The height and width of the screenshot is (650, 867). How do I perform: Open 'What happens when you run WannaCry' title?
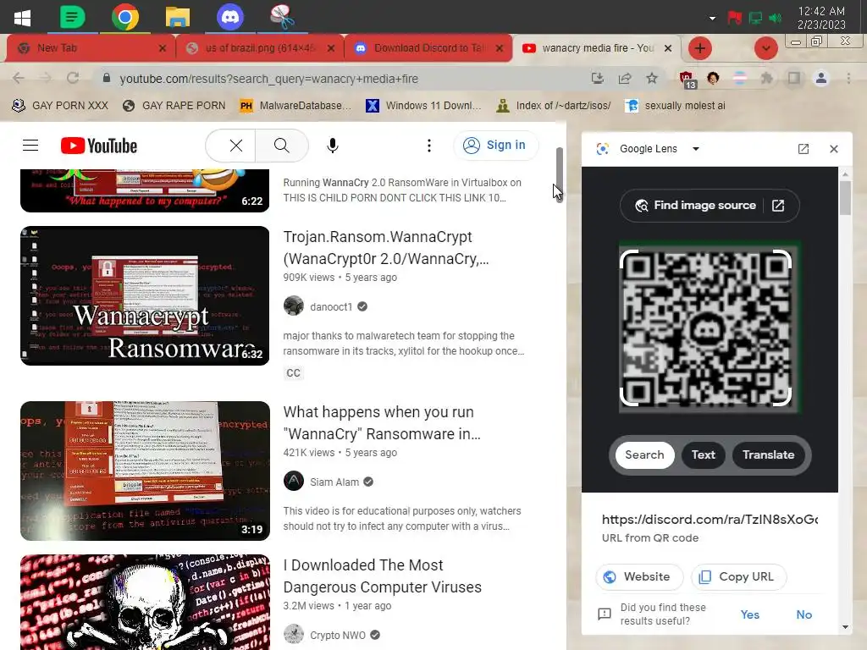click(382, 423)
